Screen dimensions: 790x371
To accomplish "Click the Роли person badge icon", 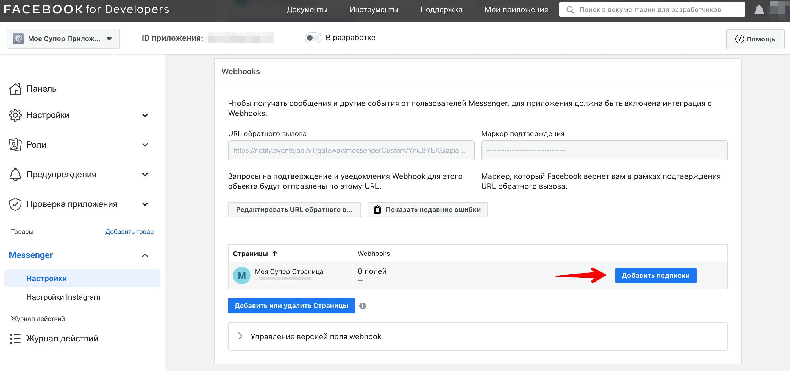I will (15, 145).
